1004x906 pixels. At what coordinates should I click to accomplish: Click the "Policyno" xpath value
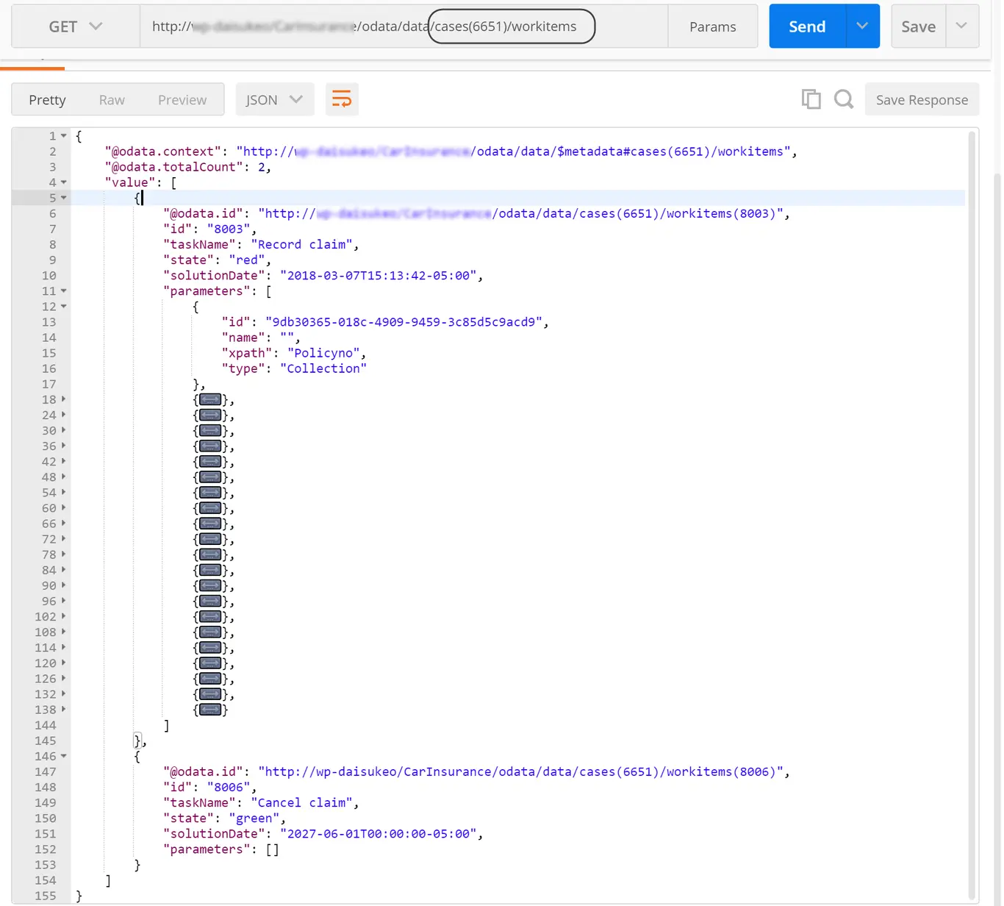pos(323,353)
